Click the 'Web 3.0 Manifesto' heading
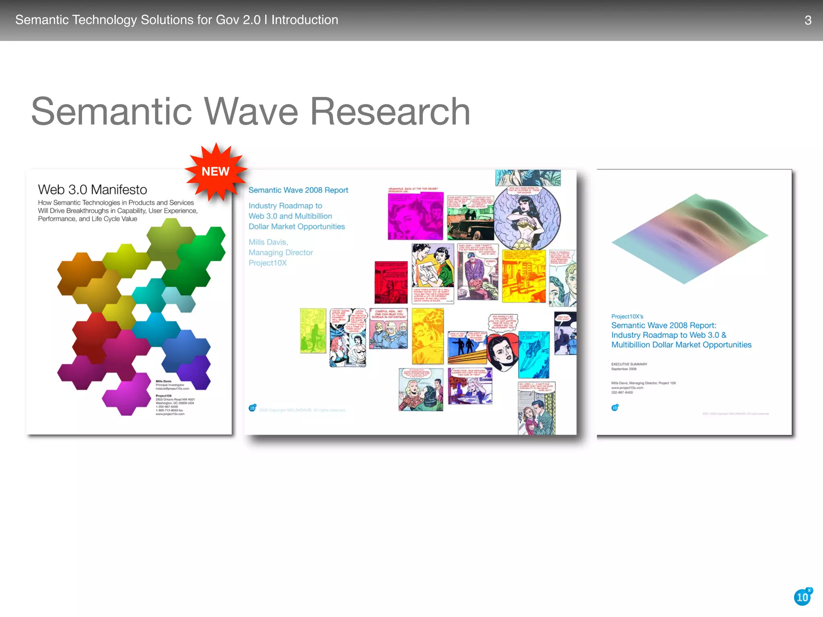 click(x=92, y=190)
